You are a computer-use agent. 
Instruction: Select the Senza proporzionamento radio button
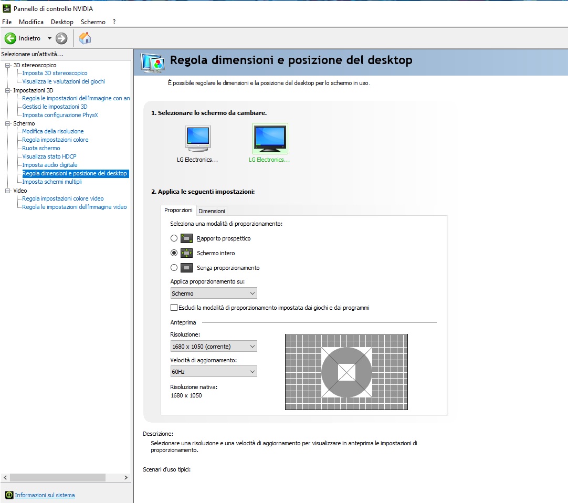point(174,268)
